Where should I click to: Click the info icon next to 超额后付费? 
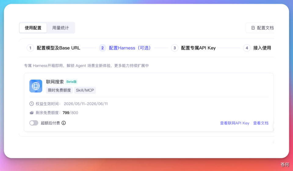pos(63,123)
